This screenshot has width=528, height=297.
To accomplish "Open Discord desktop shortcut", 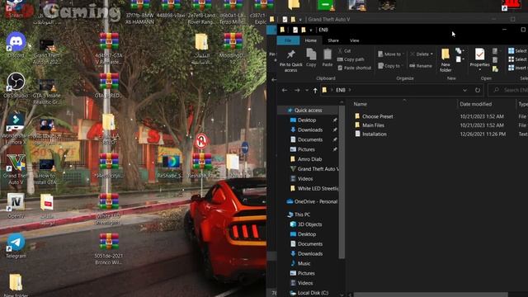I will [x=16, y=45].
